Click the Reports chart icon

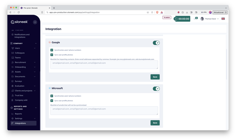13,114
